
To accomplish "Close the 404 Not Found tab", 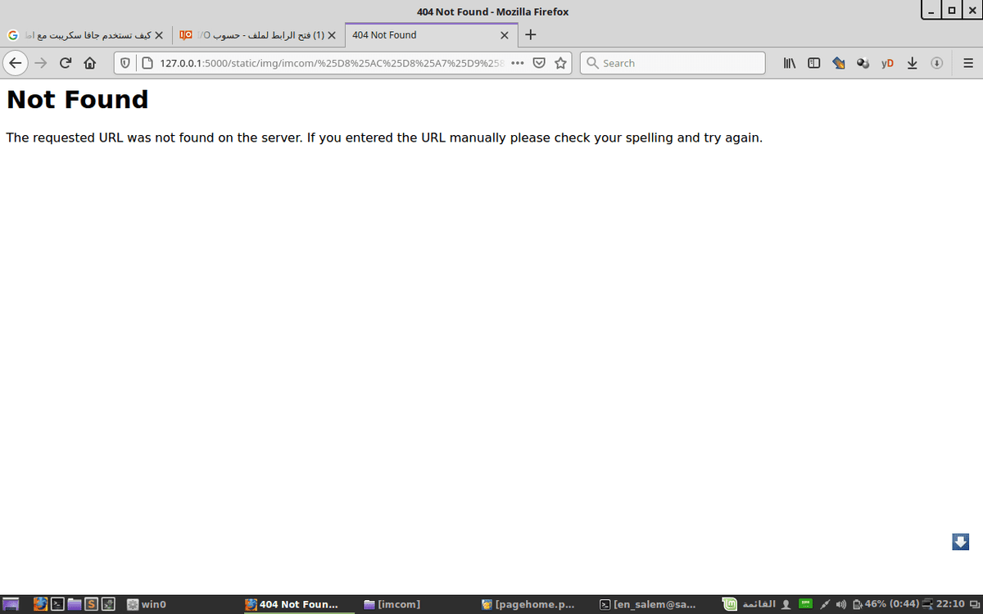I will point(505,35).
